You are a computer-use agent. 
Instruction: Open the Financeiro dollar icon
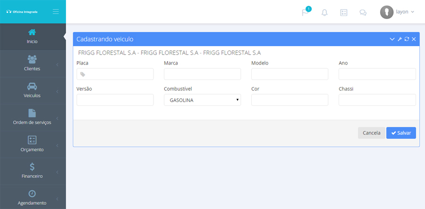click(x=32, y=167)
